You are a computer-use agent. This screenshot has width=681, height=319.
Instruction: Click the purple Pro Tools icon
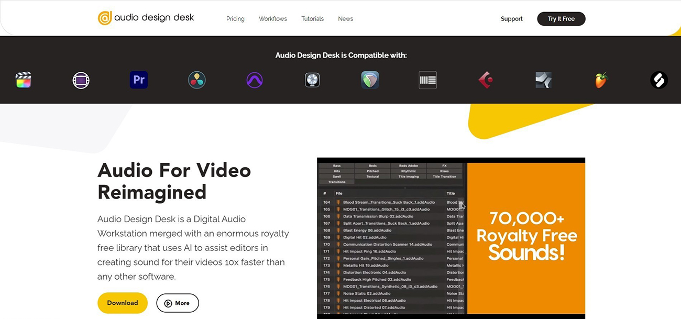pyautogui.click(x=255, y=80)
